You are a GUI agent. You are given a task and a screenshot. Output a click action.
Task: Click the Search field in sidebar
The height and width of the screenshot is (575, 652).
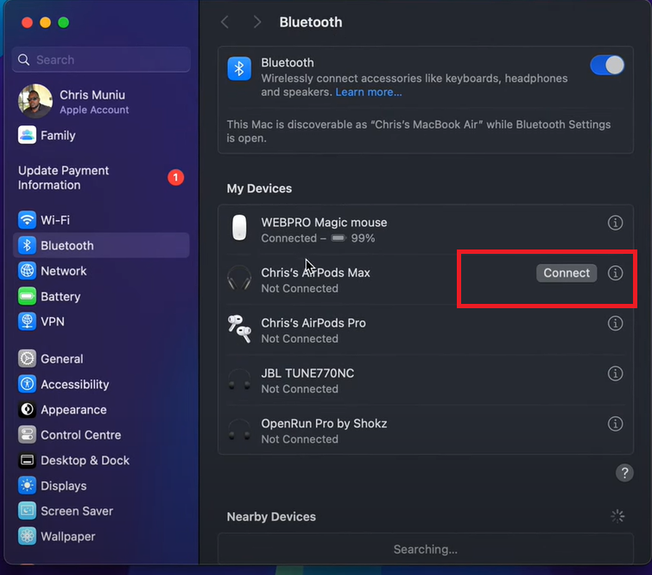tap(101, 60)
